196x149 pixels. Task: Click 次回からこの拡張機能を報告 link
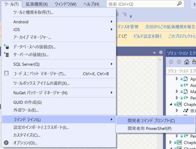pyautogui.click(x=171, y=27)
